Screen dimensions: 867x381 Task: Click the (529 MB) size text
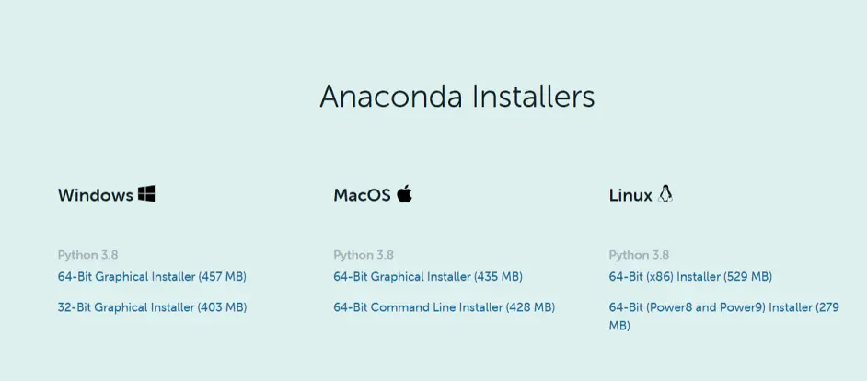[x=747, y=277]
